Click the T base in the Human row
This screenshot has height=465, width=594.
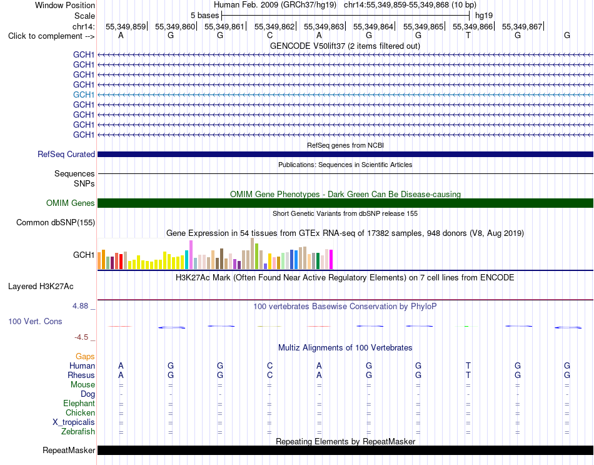tap(468, 365)
